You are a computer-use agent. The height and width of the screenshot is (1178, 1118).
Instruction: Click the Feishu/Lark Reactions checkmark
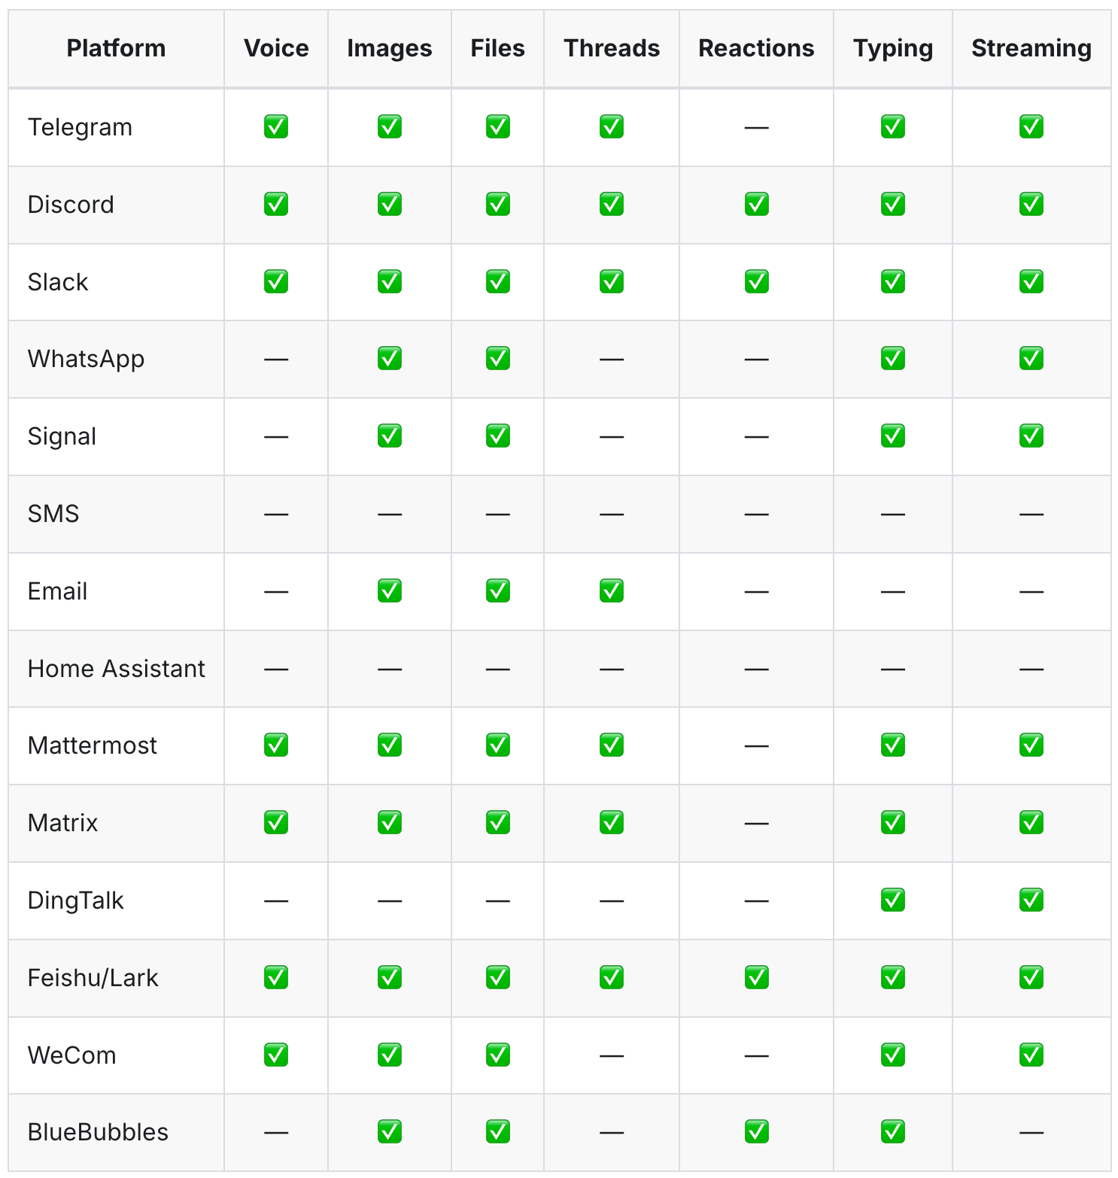click(756, 977)
